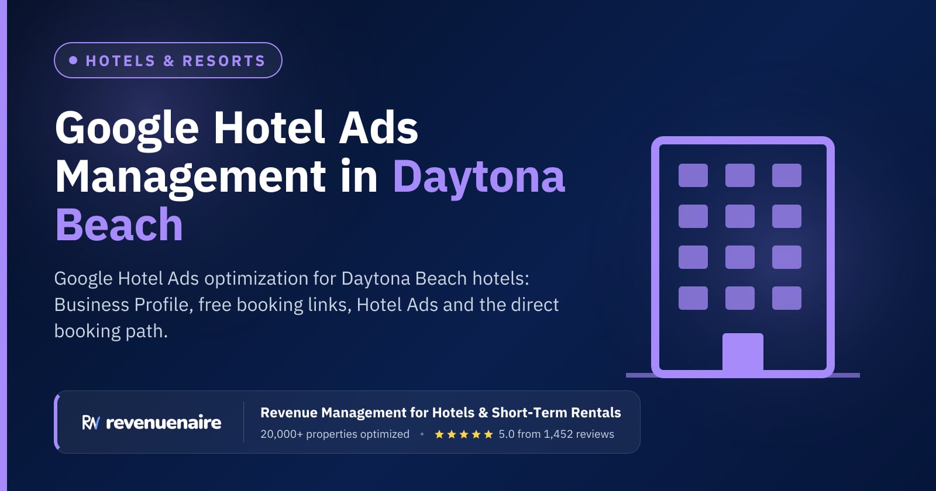Click the purple "Daytona" heading word
The image size is (936, 491).
[479, 178]
